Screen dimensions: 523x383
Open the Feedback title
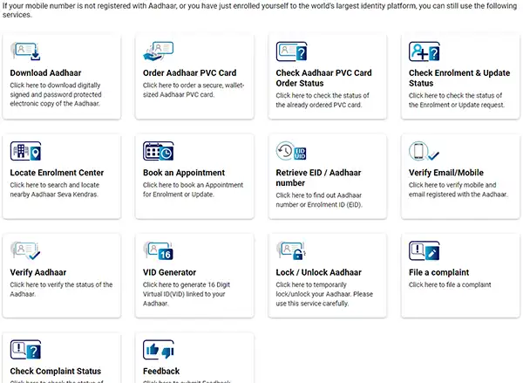point(161,371)
